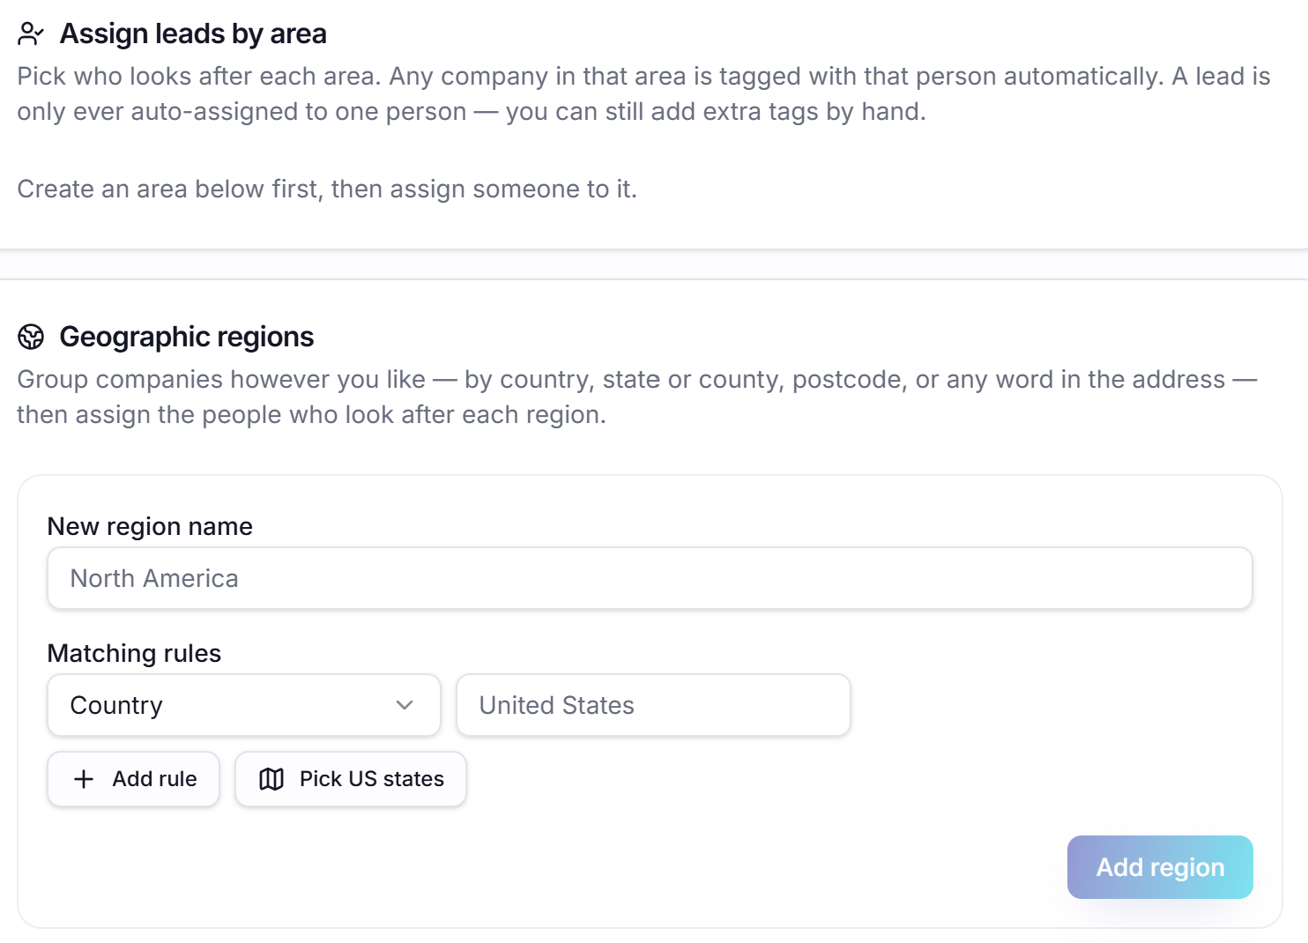Open the Pick US states picker
Image resolution: width=1308 pixels, height=943 pixels.
click(x=351, y=779)
